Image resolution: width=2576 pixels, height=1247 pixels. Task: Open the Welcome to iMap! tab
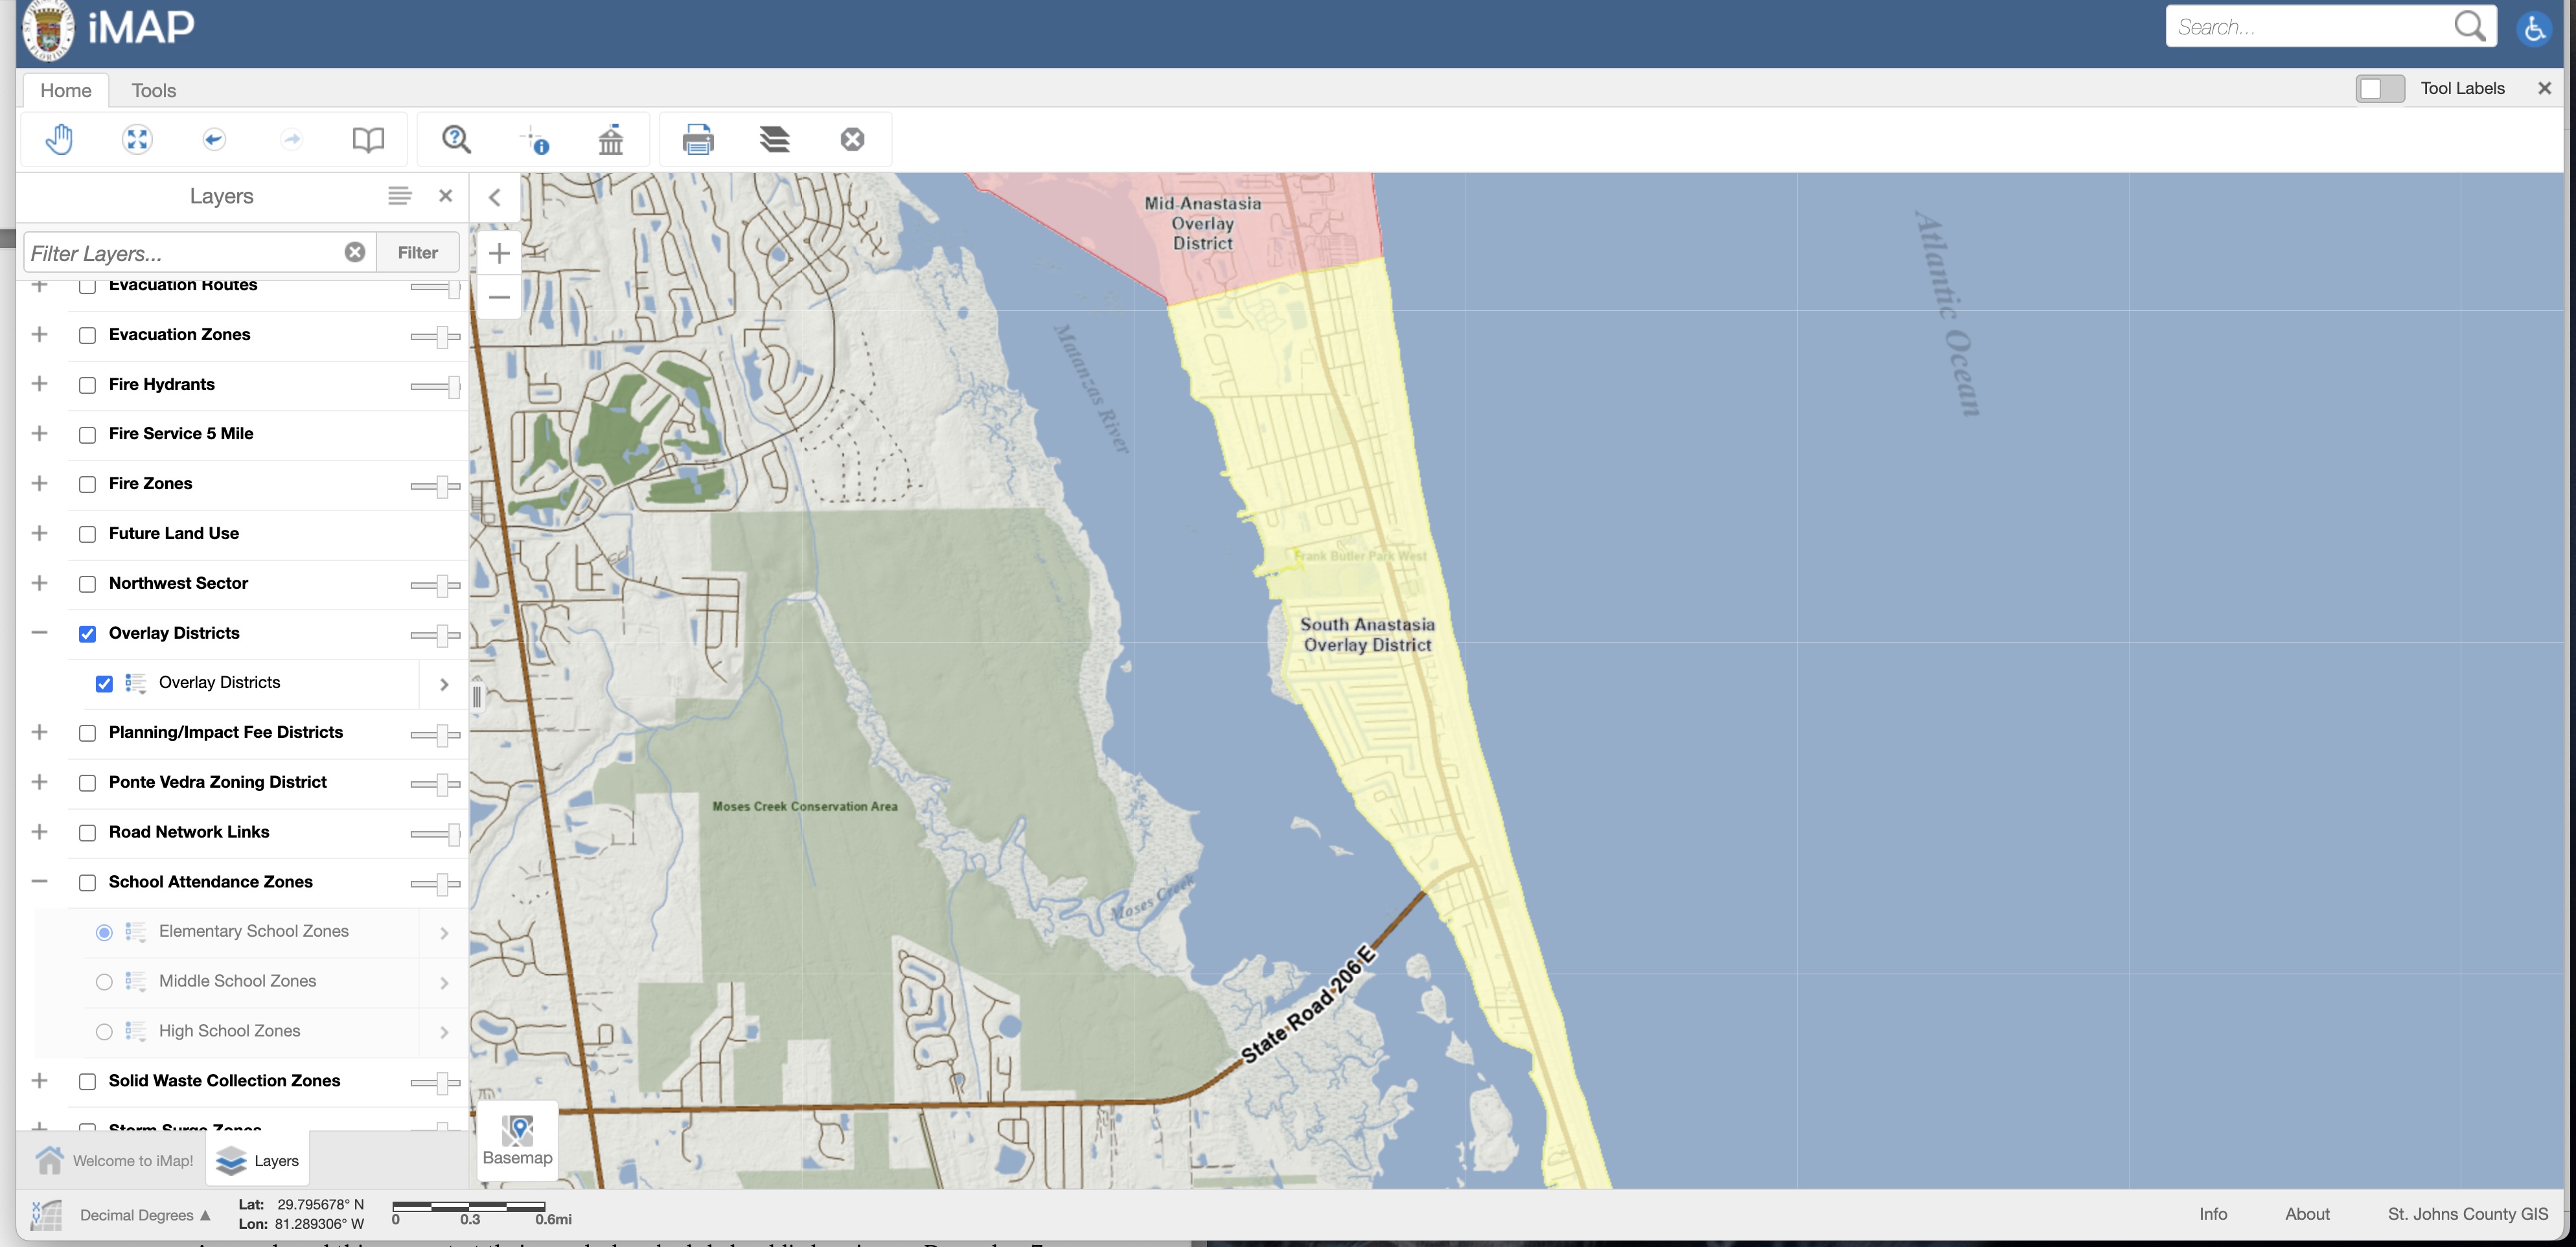pyautogui.click(x=115, y=1160)
